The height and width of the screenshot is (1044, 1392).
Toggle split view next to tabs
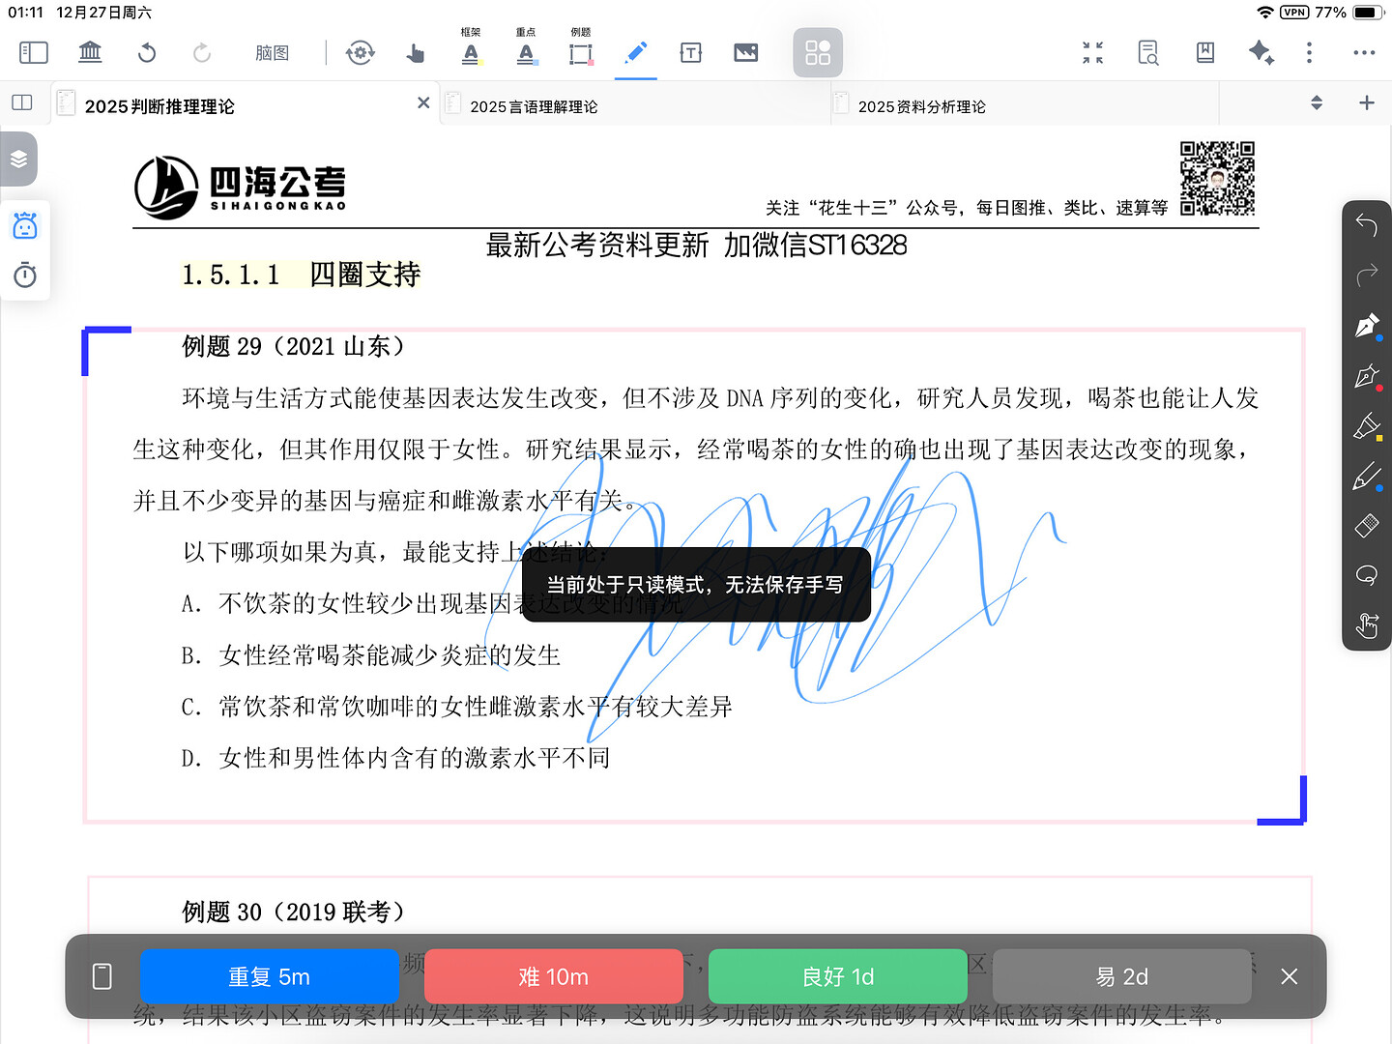[x=22, y=102]
